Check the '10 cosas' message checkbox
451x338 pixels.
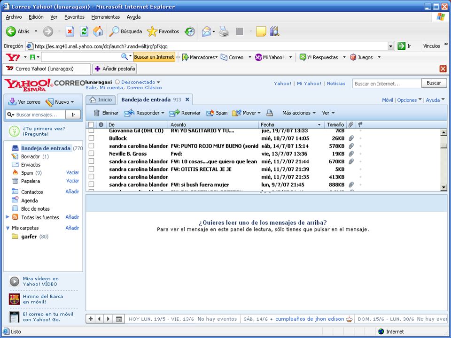pyautogui.click(x=92, y=161)
